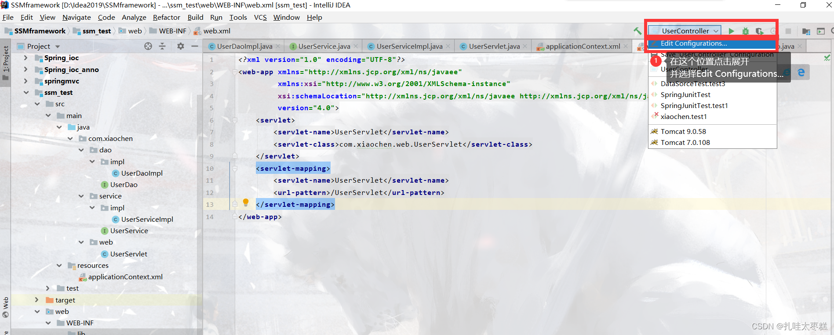Screen dimensions: 834x335
Task: Open the Build menu
Action: coord(195,17)
